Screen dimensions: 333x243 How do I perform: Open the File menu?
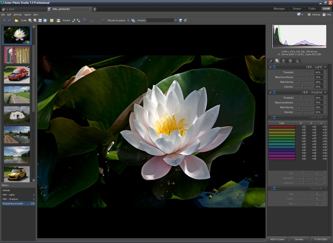click(x=3, y=15)
